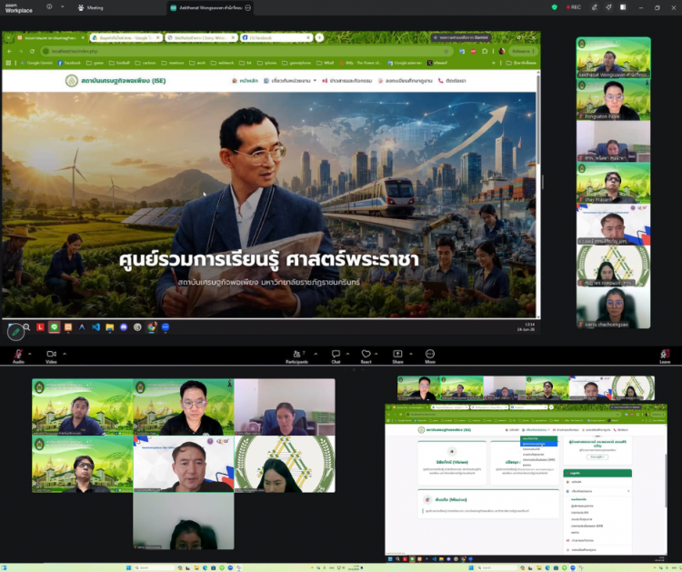Click the localhost/ise/index.php address bar
Viewport: 682px width, 572px height.
[x=246, y=51]
